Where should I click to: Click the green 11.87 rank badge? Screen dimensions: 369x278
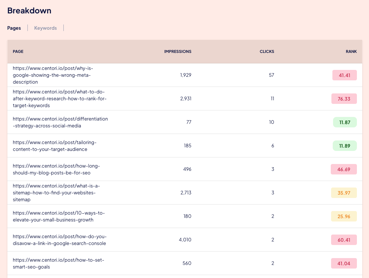(x=344, y=122)
